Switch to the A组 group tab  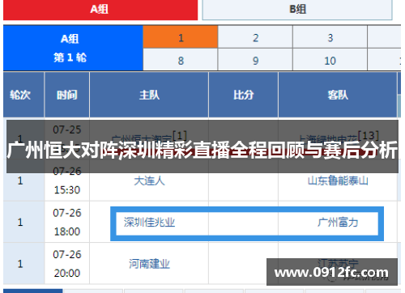pos(100,10)
